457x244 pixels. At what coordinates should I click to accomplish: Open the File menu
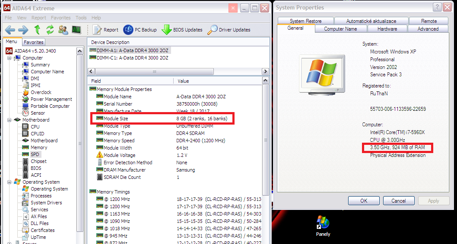coord(8,18)
